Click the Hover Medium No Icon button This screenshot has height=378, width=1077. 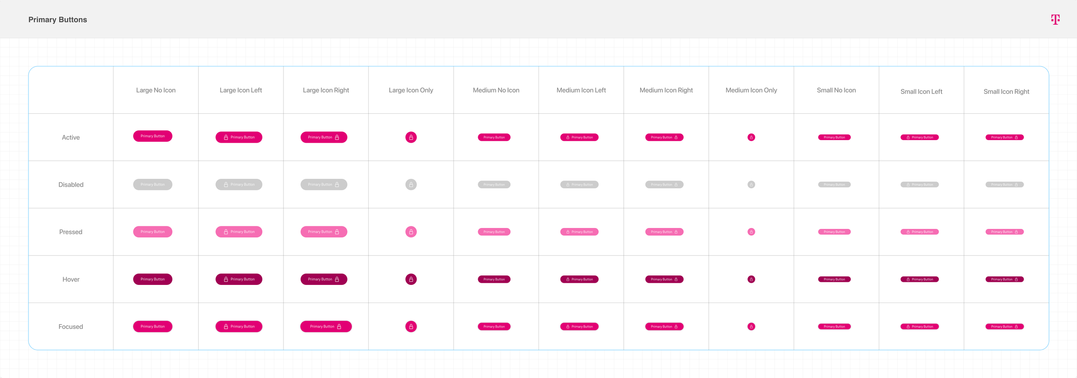point(494,279)
